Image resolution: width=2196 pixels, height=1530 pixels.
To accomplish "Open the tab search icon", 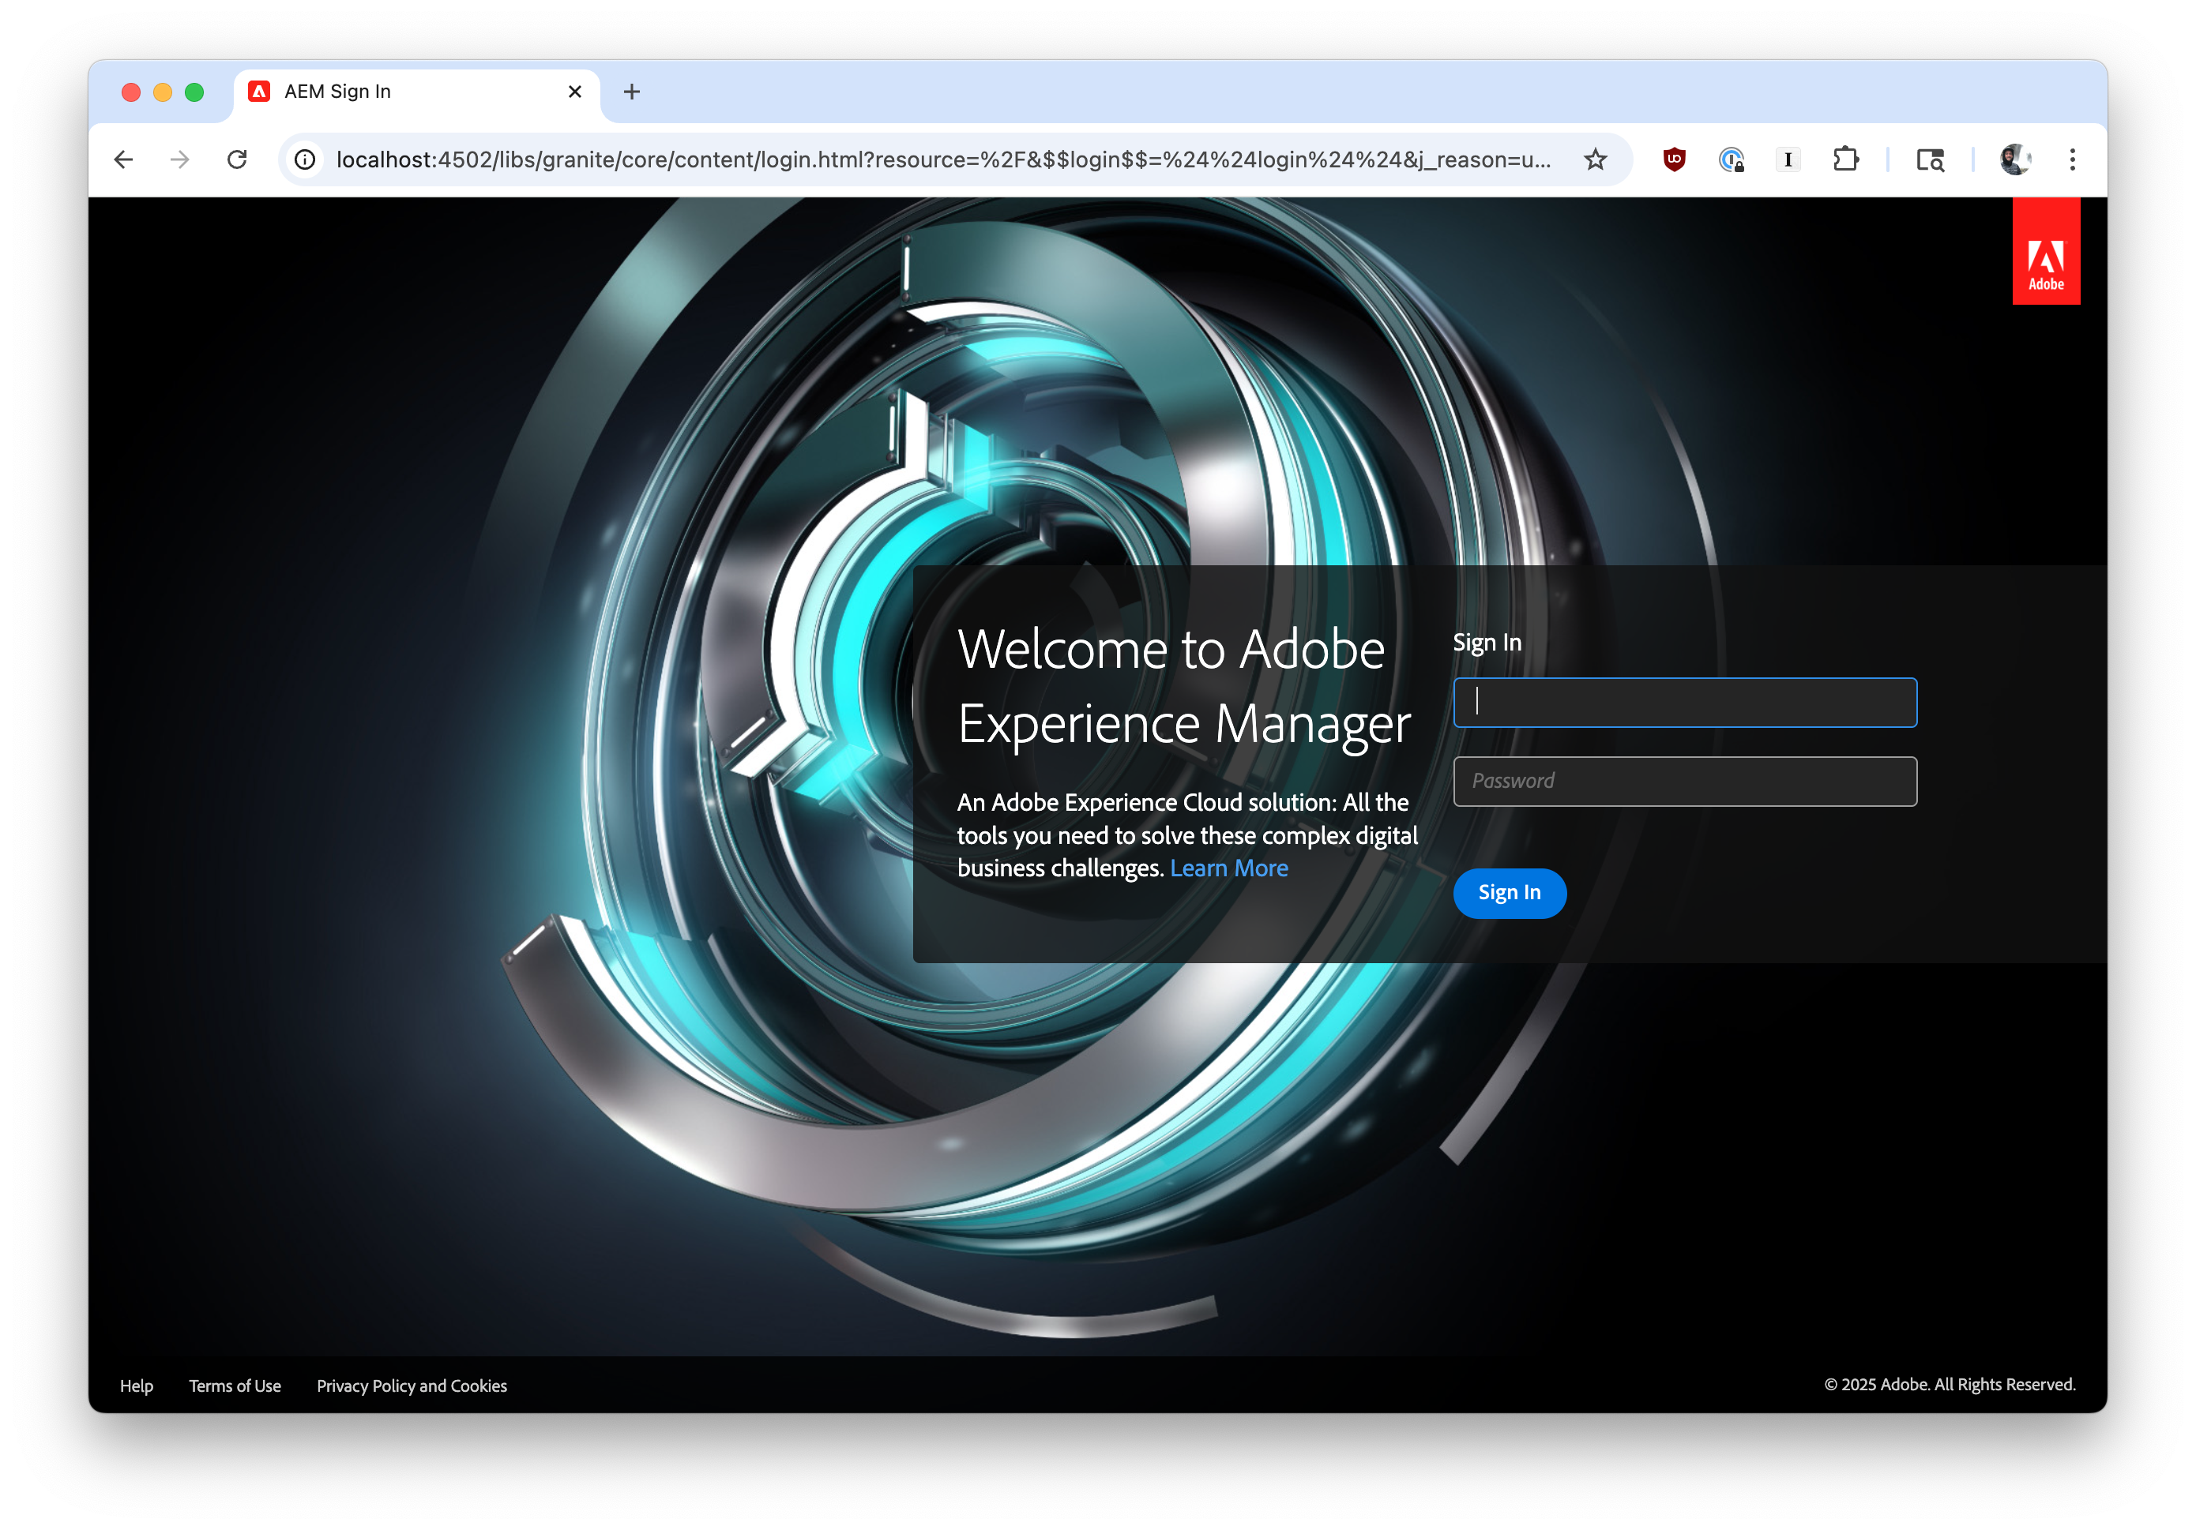I will pyautogui.click(x=1930, y=159).
